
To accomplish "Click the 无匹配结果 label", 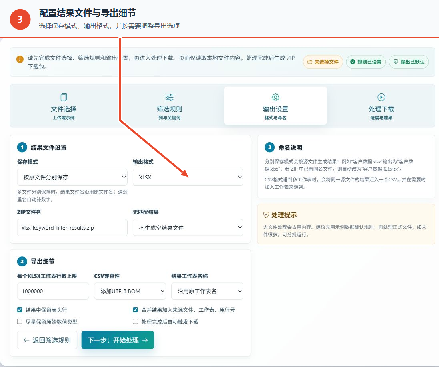I will 146,212.
